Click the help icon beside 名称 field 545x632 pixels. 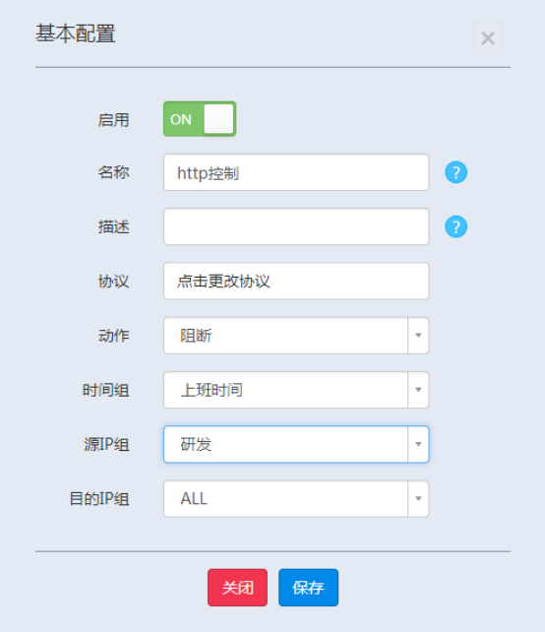click(456, 172)
